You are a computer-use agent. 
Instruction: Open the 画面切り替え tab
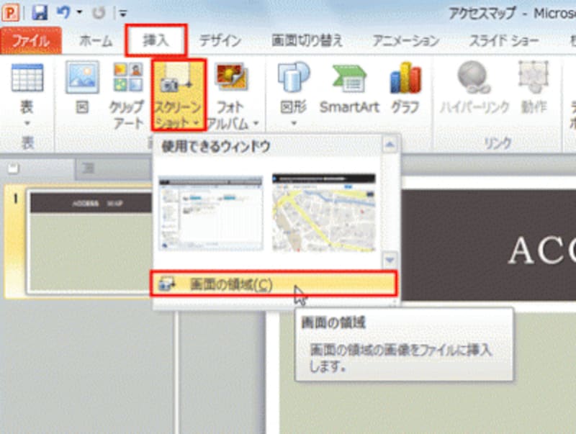point(307,41)
